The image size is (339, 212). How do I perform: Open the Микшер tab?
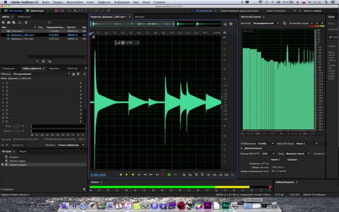[x=139, y=17]
